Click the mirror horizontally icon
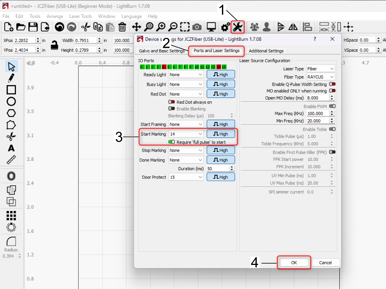386x289 pixels. [293, 27]
